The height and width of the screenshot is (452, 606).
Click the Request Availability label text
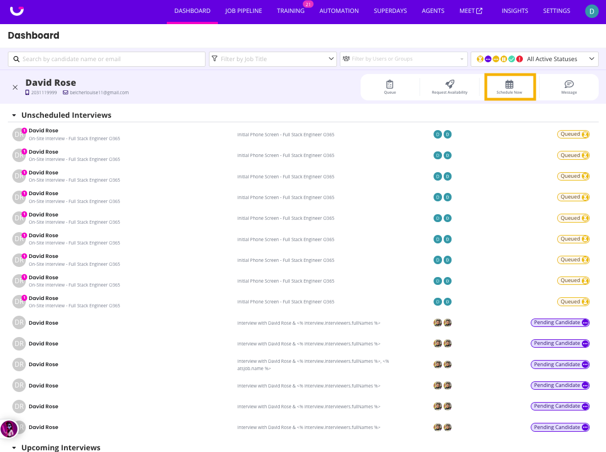[449, 93]
